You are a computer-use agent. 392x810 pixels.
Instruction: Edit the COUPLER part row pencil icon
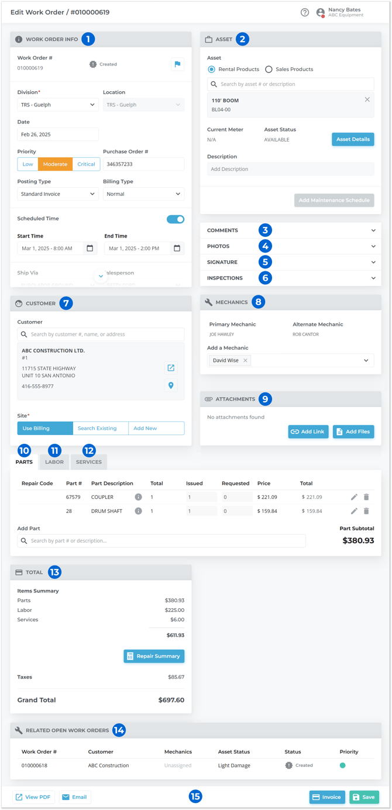coord(354,497)
